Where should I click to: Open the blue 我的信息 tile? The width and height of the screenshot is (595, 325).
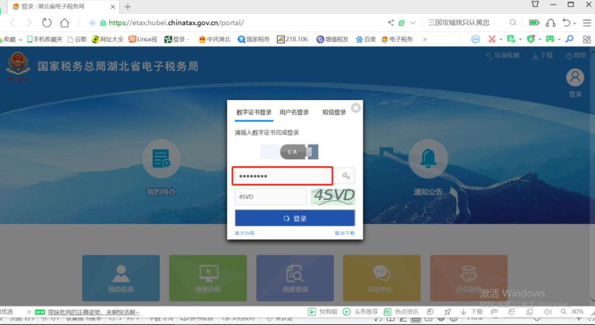(x=121, y=278)
